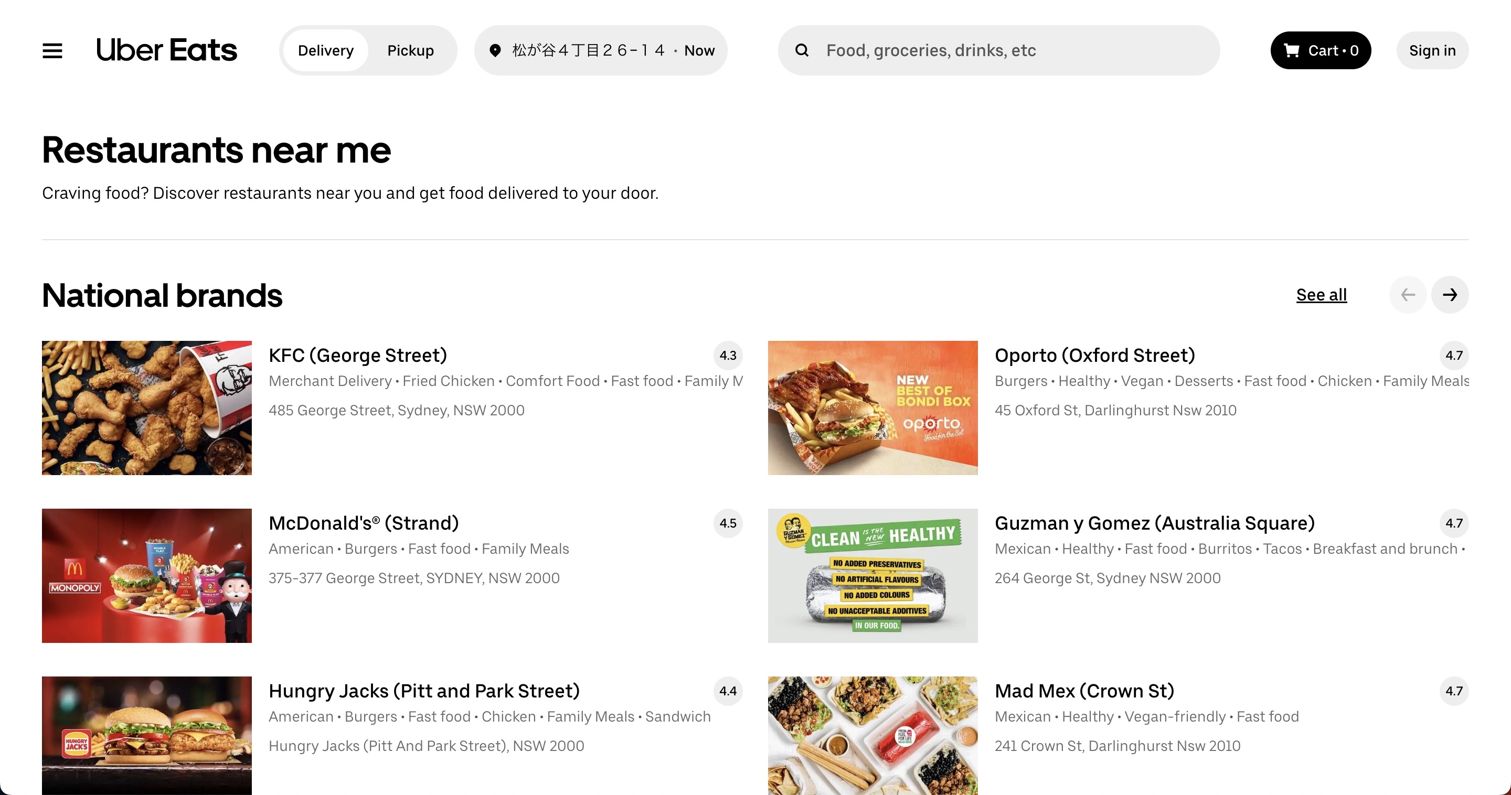Open See all national brands
The height and width of the screenshot is (795, 1511).
(x=1321, y=295)
